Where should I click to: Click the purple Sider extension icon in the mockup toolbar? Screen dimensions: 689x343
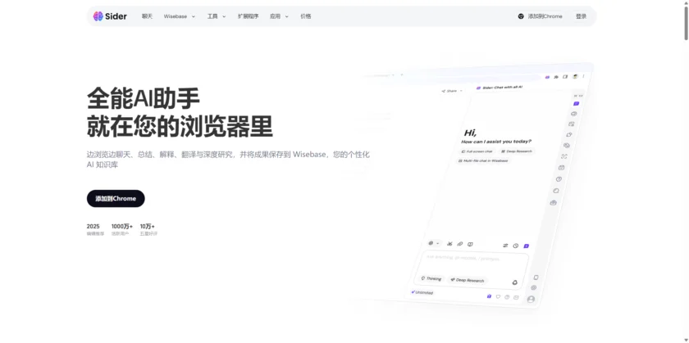(547, 77)
